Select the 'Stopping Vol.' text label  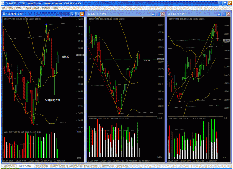tap(53, 100)
